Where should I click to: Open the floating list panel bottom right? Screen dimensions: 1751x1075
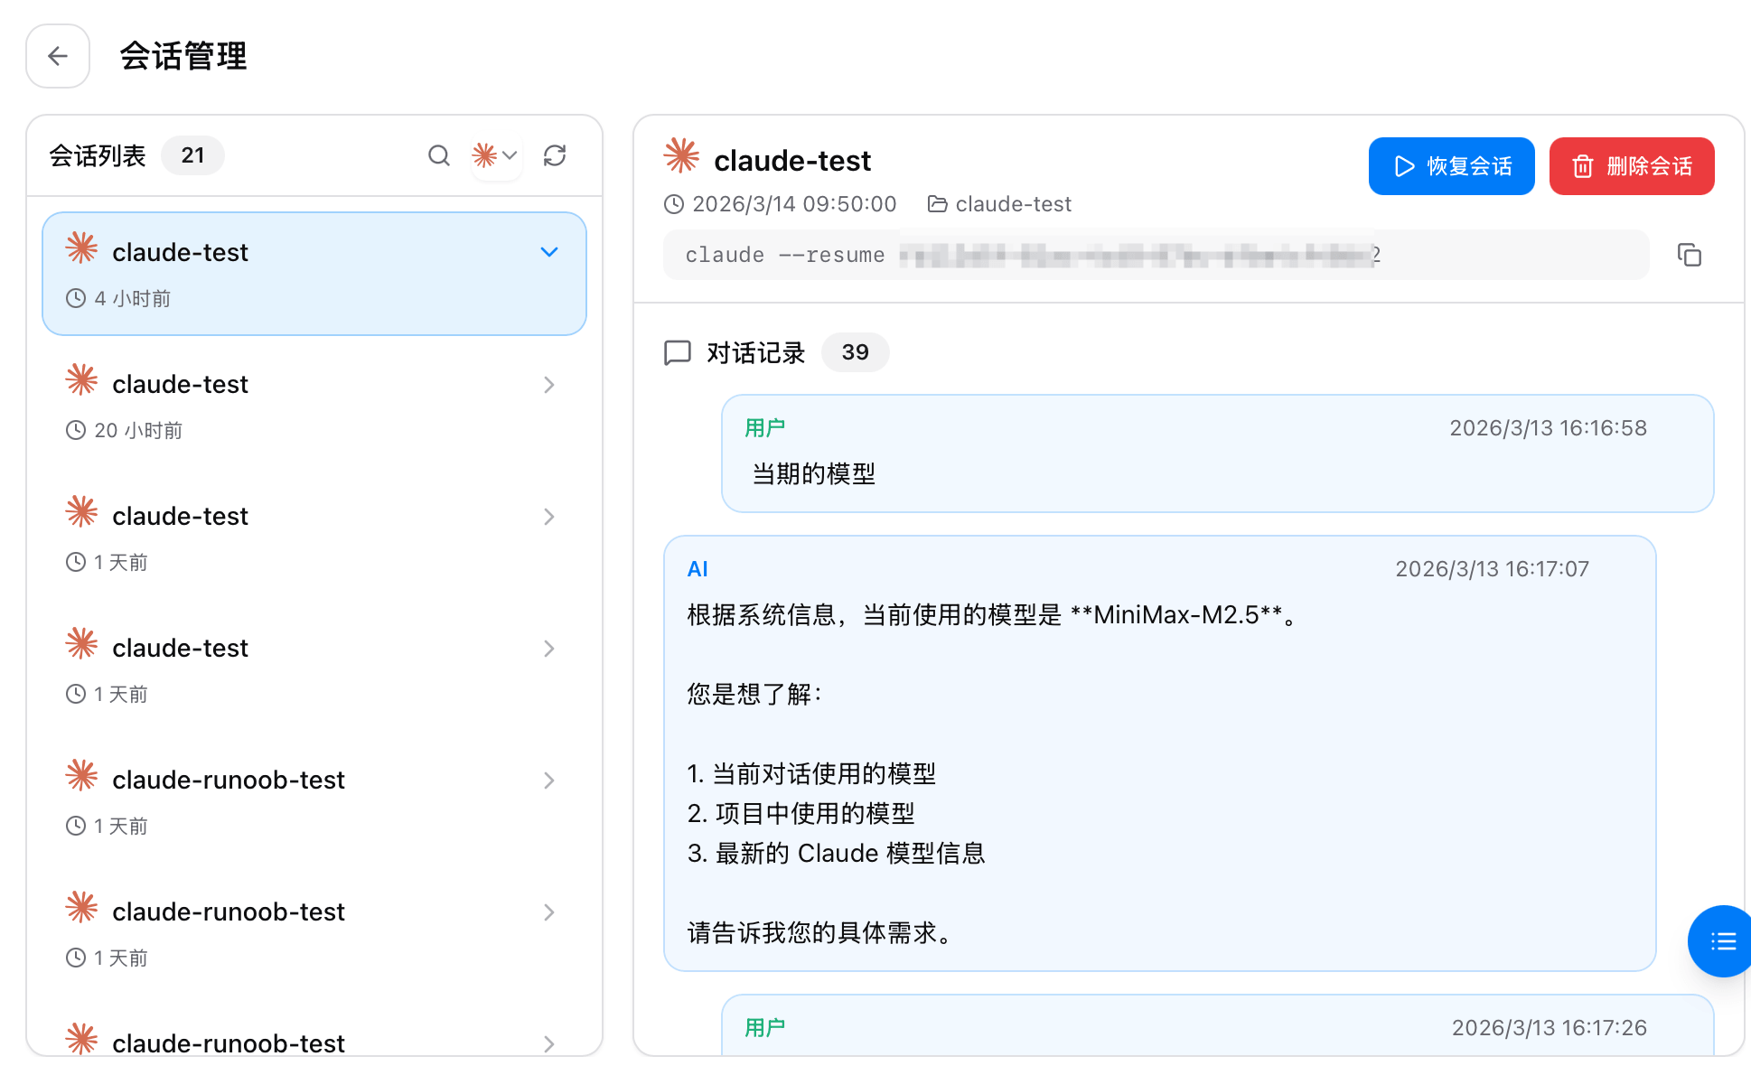point(1721,941)
